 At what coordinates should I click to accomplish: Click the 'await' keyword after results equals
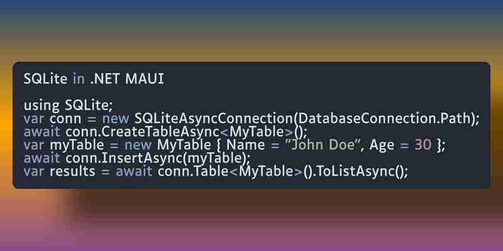coord(134,172)
